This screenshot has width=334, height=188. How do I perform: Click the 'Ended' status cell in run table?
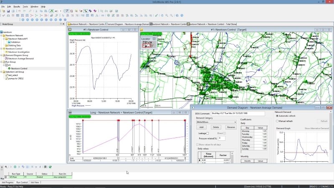[x=44, y=177]
